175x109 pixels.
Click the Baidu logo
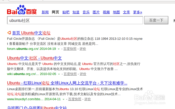22,10
